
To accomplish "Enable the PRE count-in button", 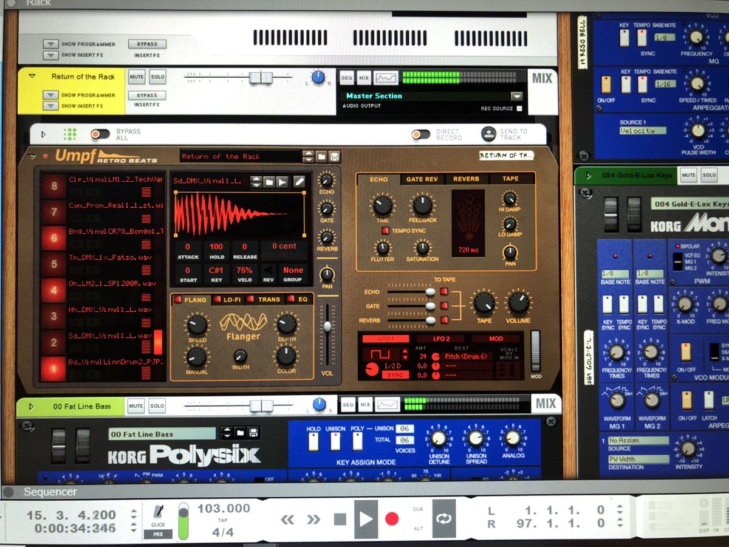I will coord(158,534).
